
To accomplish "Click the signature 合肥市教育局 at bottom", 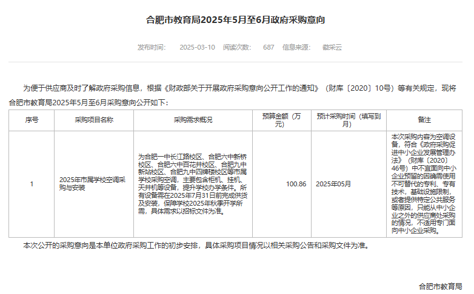I will tap(441, 287).
